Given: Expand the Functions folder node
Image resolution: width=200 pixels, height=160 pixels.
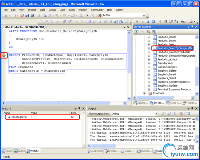Looking at the screenshot, I should coord(144,93).
